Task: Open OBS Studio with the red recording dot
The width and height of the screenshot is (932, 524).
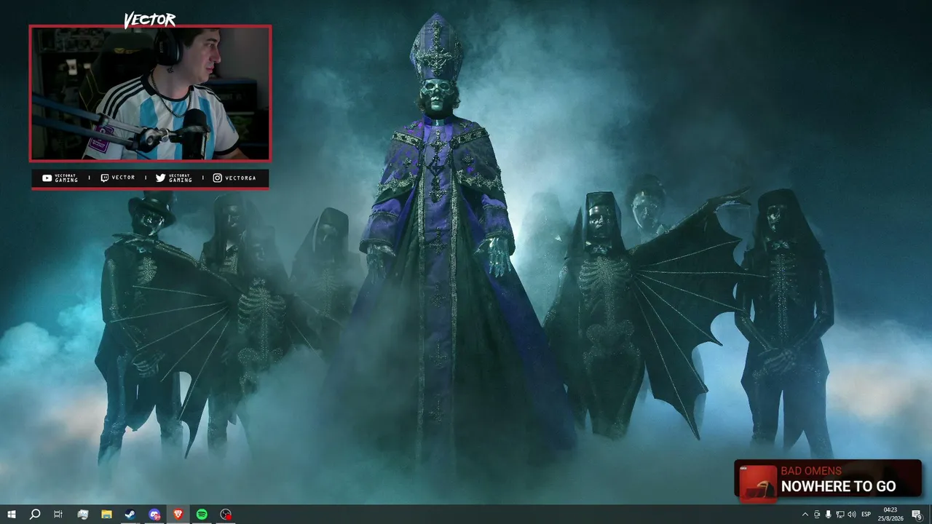Action: [226, 515]
